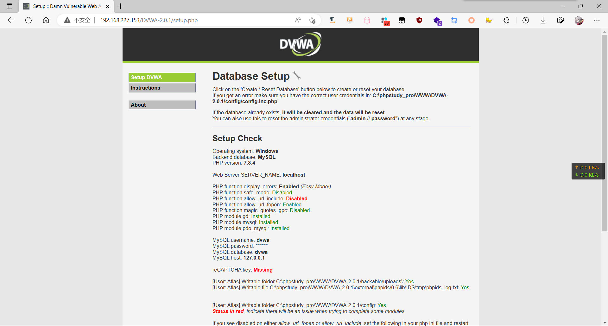
Task: Click the MySQL host '127.0.0.1' value
Action: [254, 258]
